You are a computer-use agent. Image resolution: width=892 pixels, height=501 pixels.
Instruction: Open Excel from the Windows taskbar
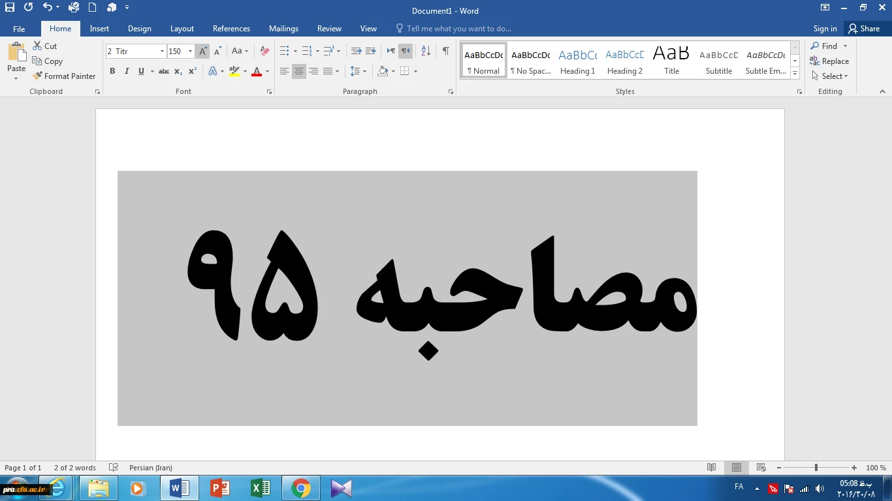tap(260, 488)
